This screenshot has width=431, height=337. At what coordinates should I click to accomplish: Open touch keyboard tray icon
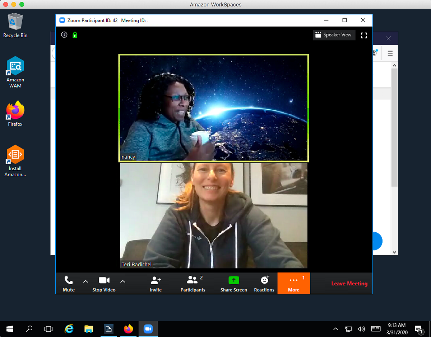pyautogui.click(x=376, y=329)
